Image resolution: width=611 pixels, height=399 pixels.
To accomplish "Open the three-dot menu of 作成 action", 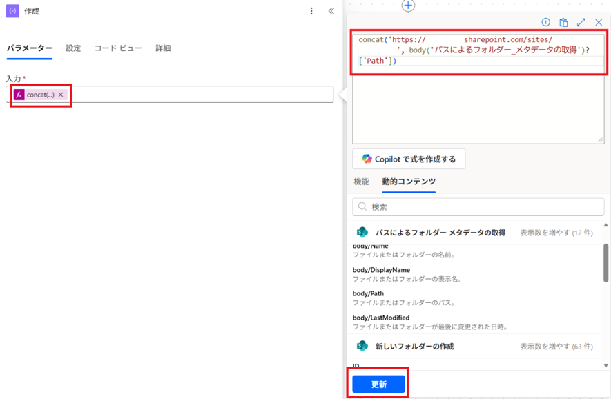I will coord(311,11).
